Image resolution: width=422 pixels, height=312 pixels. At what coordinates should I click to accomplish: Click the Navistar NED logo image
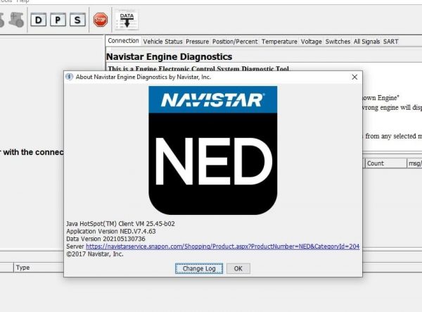(213, 150)
